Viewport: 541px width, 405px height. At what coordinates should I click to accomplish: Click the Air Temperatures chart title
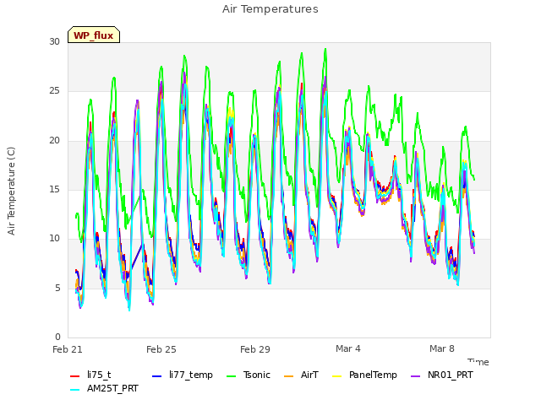270,9
